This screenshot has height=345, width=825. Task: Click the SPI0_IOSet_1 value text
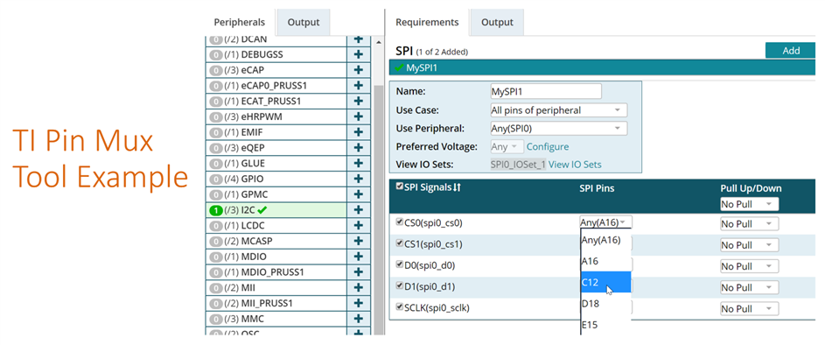518,165
